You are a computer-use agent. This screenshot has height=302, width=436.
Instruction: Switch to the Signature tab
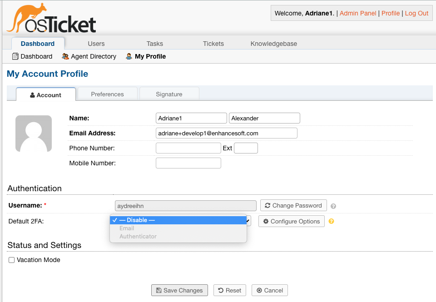169,94
